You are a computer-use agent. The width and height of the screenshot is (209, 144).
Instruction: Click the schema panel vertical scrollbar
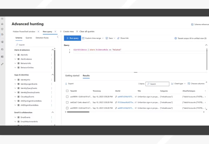[55, 66]
